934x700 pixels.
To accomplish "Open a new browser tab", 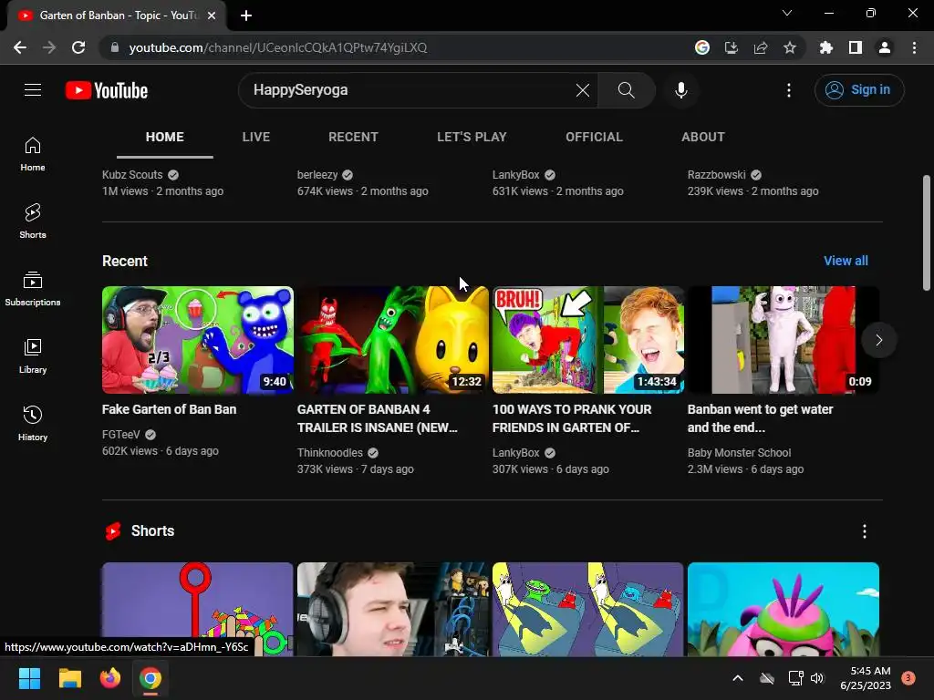I will point(246,15).
